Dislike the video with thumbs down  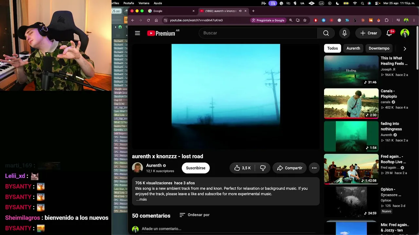263,168
